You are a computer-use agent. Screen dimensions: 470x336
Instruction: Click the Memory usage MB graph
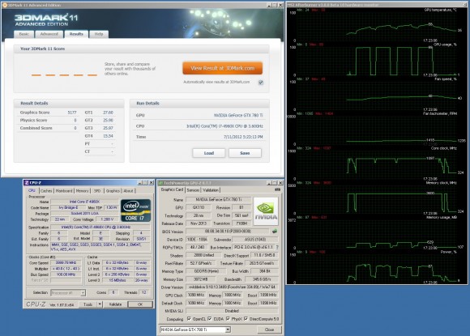click(376, 233)
